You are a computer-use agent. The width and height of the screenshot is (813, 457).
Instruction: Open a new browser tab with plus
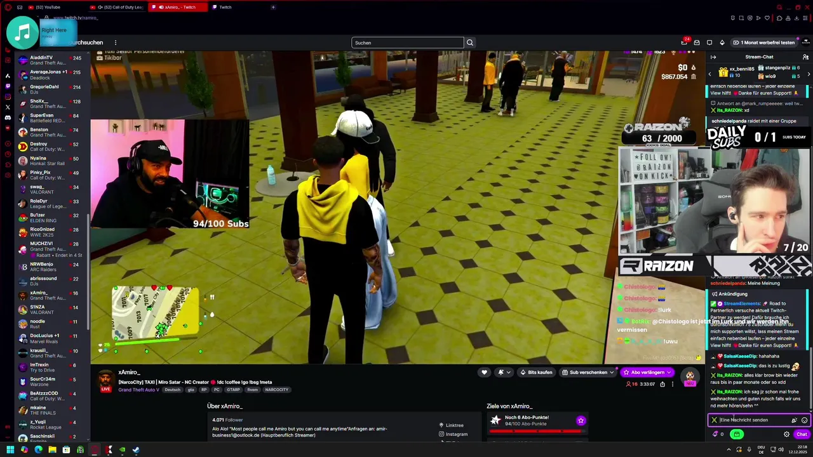[x=273, y=7]
